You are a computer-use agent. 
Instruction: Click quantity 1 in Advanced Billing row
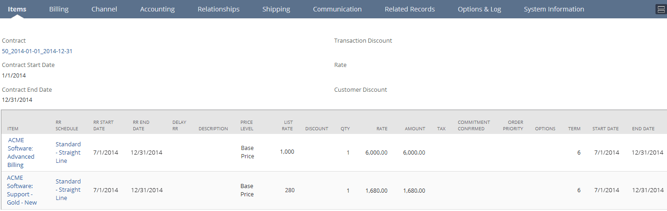click(348, 153)
